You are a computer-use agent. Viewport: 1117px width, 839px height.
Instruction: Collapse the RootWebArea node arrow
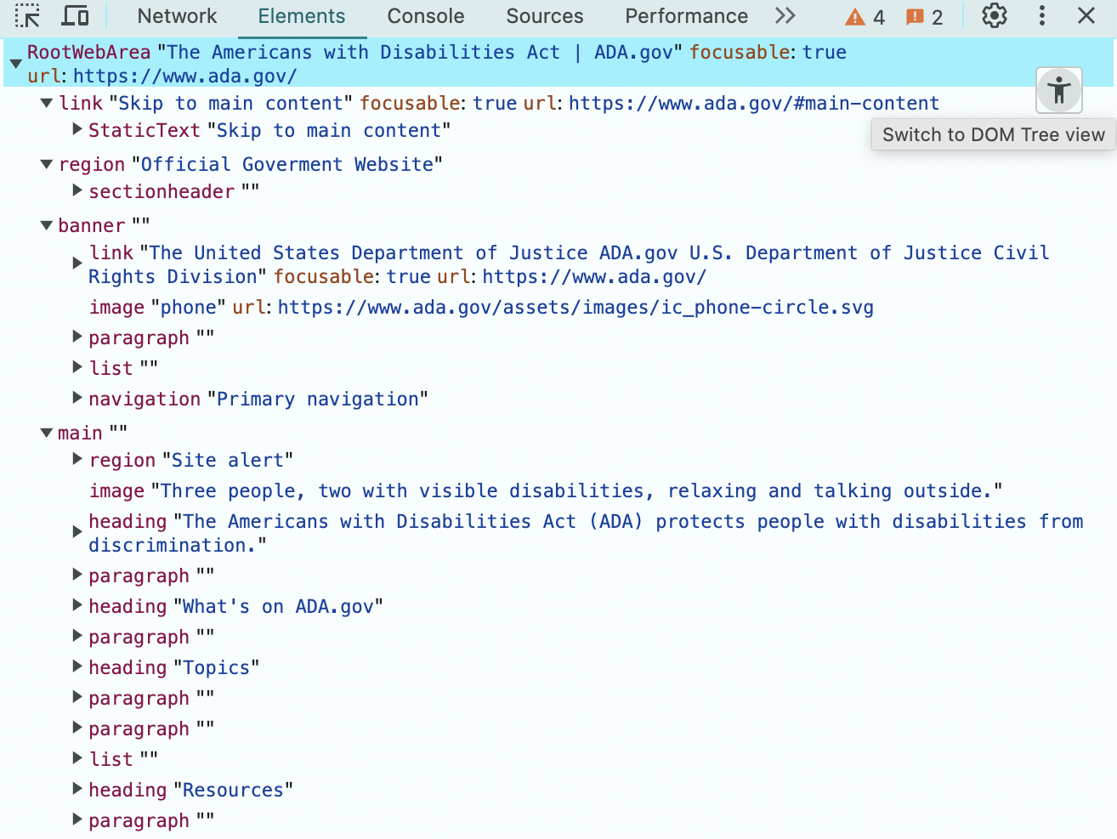pos(15,64)
